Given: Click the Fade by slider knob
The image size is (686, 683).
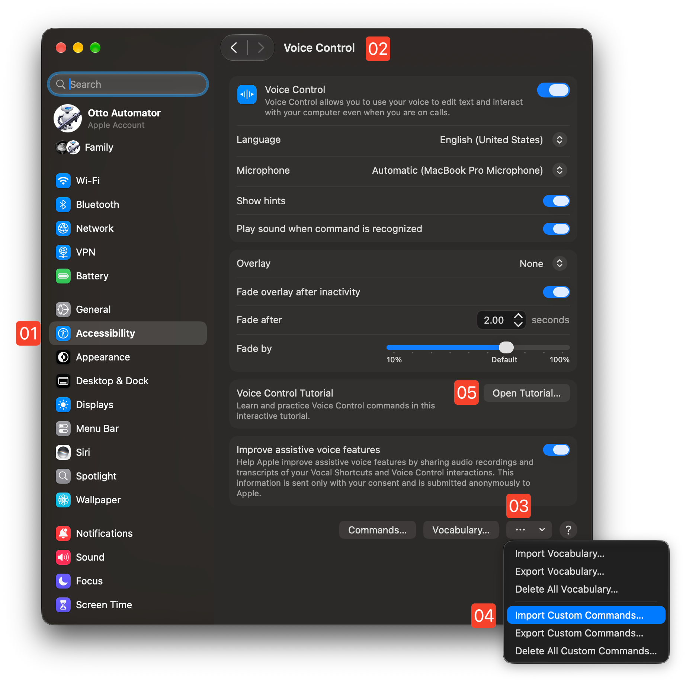Looking at the screenshot, I should tap(506, 347).
